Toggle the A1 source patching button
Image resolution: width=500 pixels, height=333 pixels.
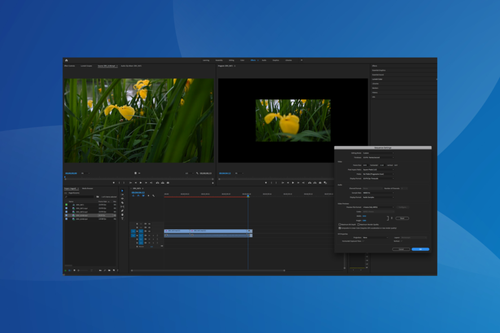coord(133,235)
